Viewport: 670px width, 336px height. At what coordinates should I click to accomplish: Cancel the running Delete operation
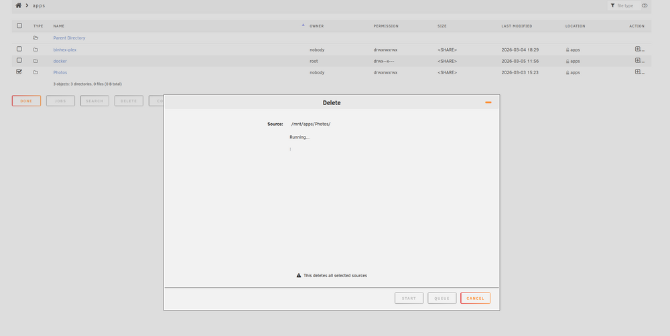(475, 298)
